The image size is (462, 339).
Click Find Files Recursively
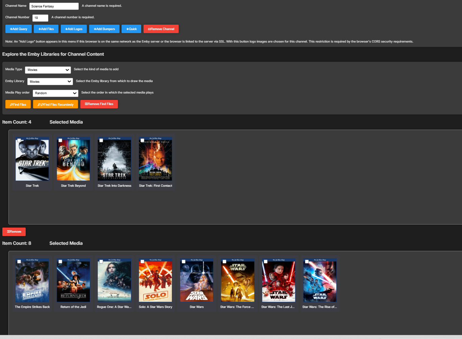click(x=55, y=104)
